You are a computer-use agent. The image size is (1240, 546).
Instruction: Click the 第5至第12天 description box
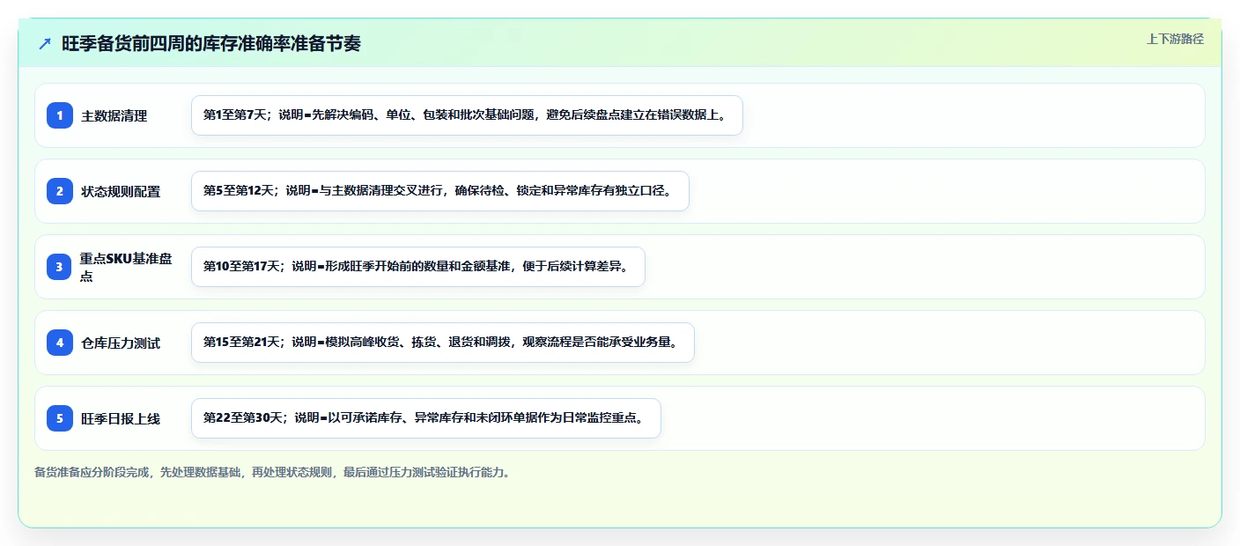[440, 191]
